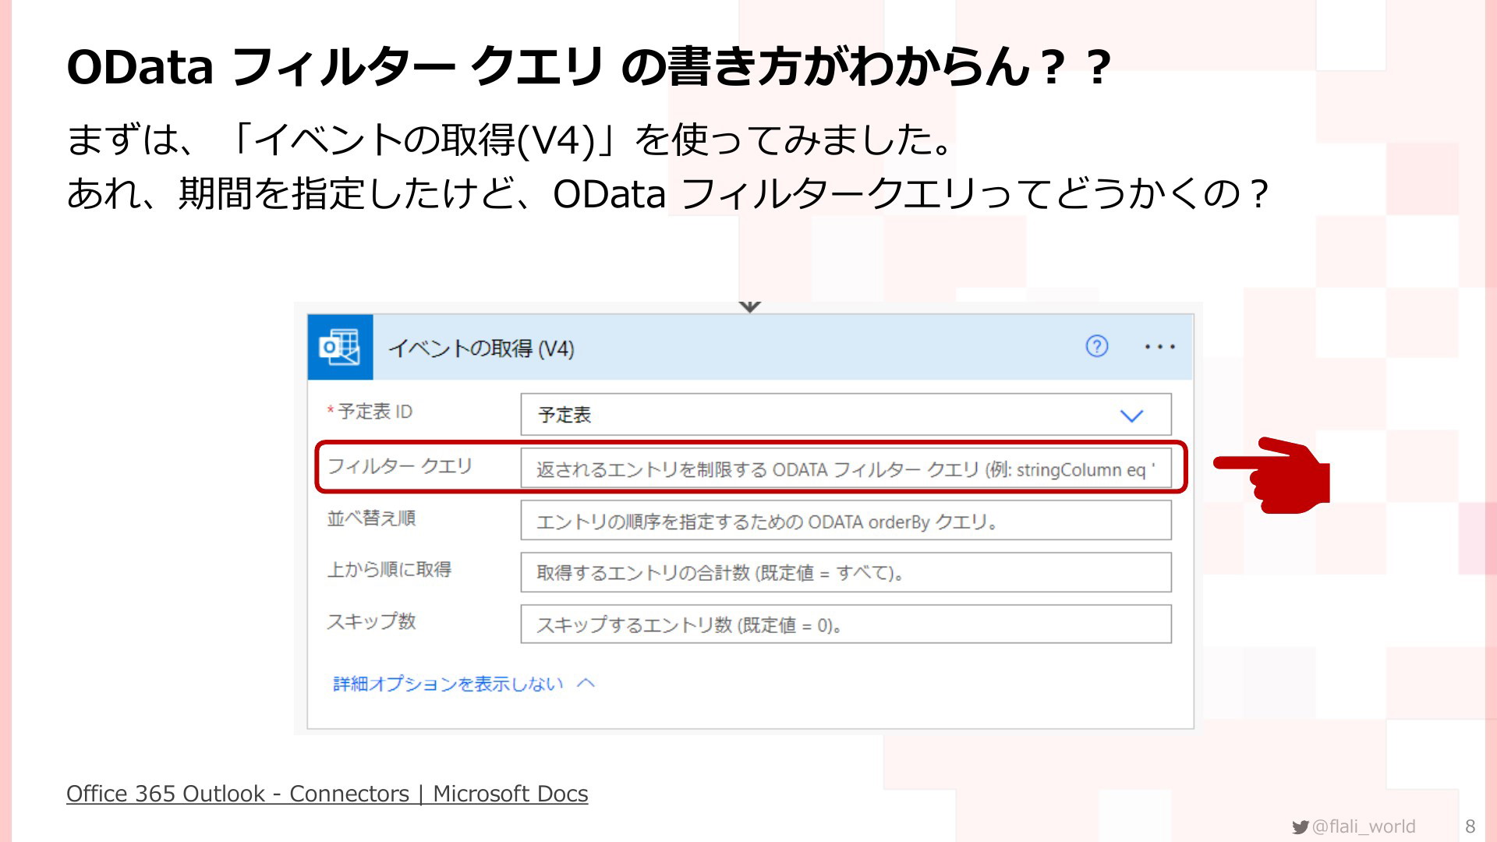Open help for イベントの取得 (V4)
Viewport: 1497px width, 842px height.
point(1097,346)
